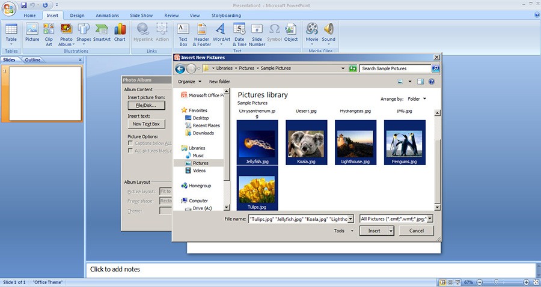Enable Captions below ALL pictures checkbox
The image size is (541, 287).
(130, 143)
